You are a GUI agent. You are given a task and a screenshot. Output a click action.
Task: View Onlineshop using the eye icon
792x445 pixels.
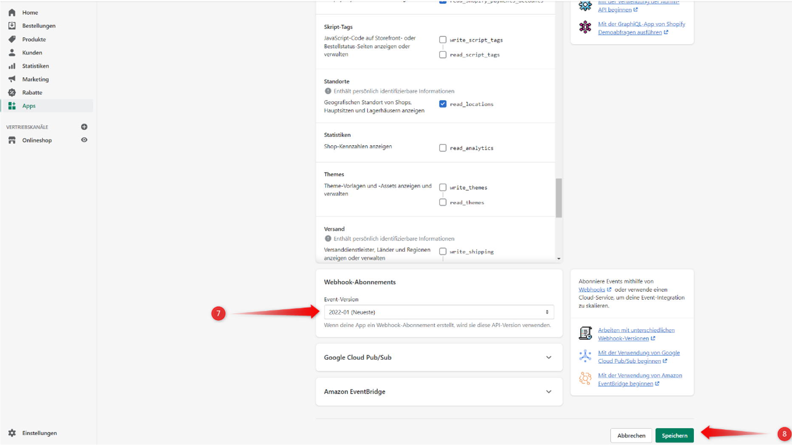click(x=84, y=140)
